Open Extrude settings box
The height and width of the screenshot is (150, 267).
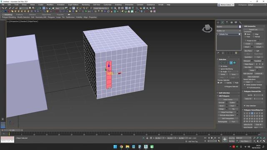[x=227, y=103]
